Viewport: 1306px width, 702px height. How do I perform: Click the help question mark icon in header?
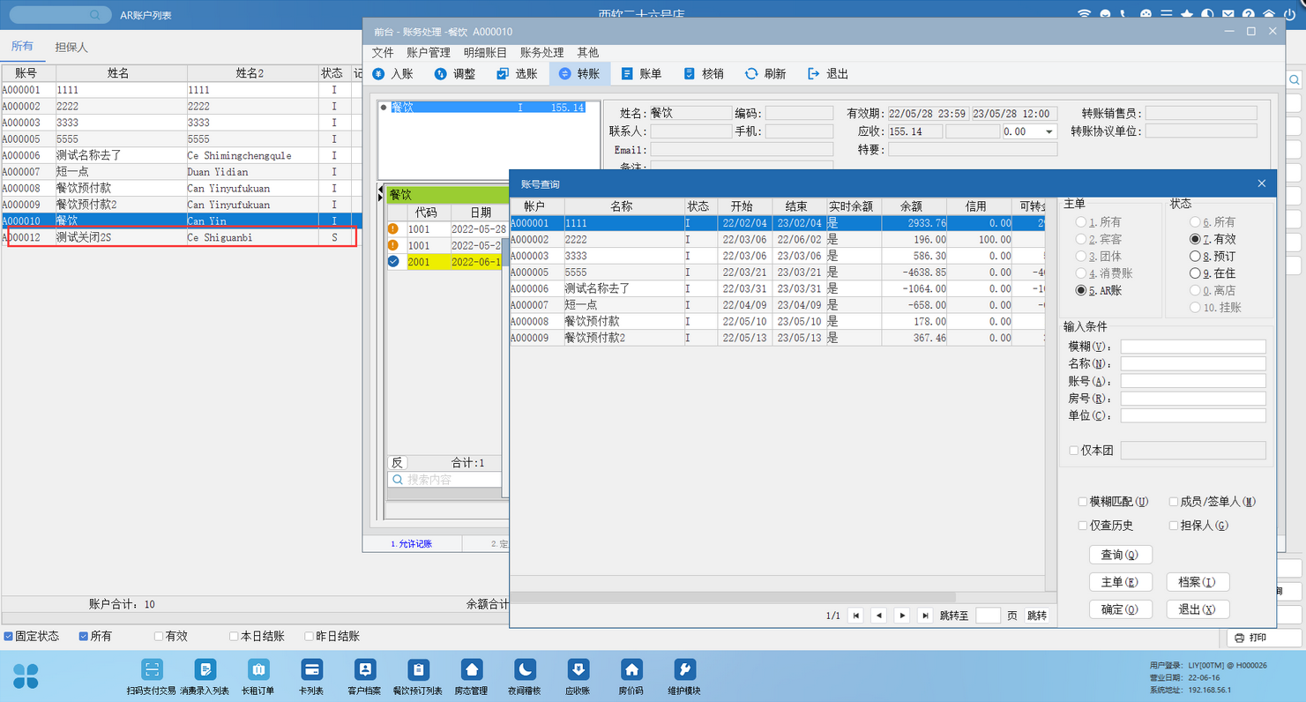pyautogui.click(x=1249, y=14)
